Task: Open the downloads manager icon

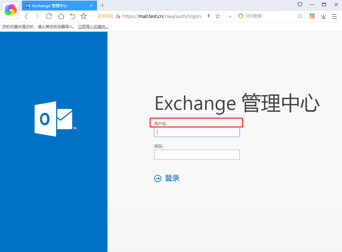Action: [x=323, y=16]
